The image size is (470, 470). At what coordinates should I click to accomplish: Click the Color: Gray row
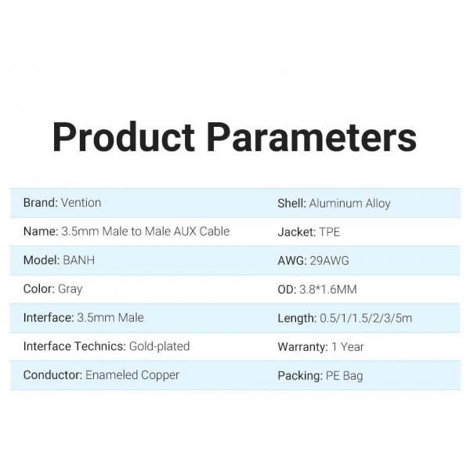[x=52, y=289]
